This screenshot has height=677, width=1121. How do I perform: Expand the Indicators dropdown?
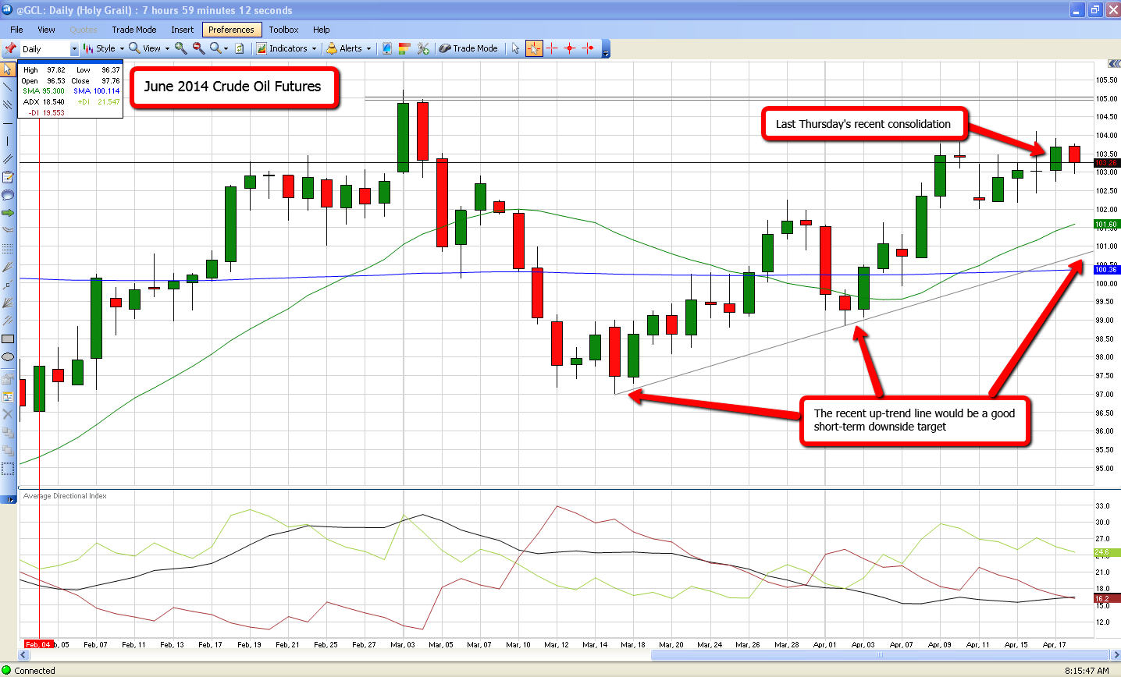pos(287,48)
